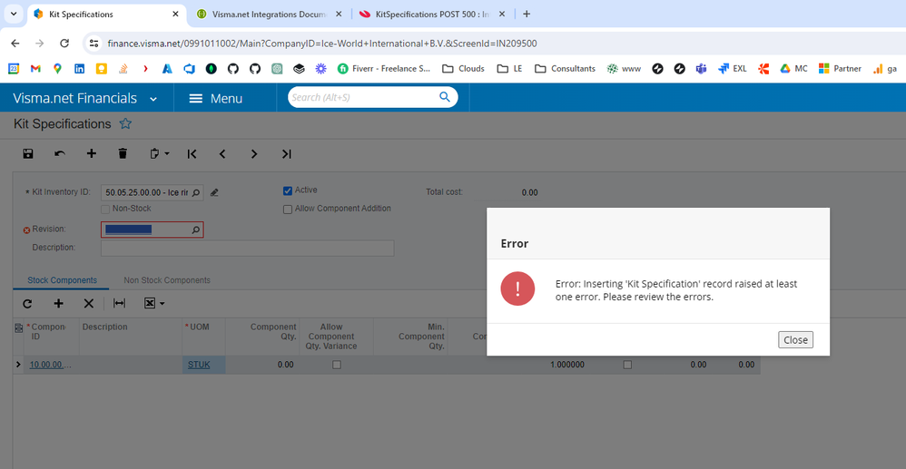Click the Min. Component Qty. column header
906x469 pixels.
tap(410, 337)
